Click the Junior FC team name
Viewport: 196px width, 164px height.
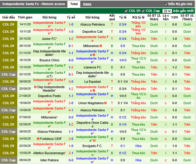49,39
